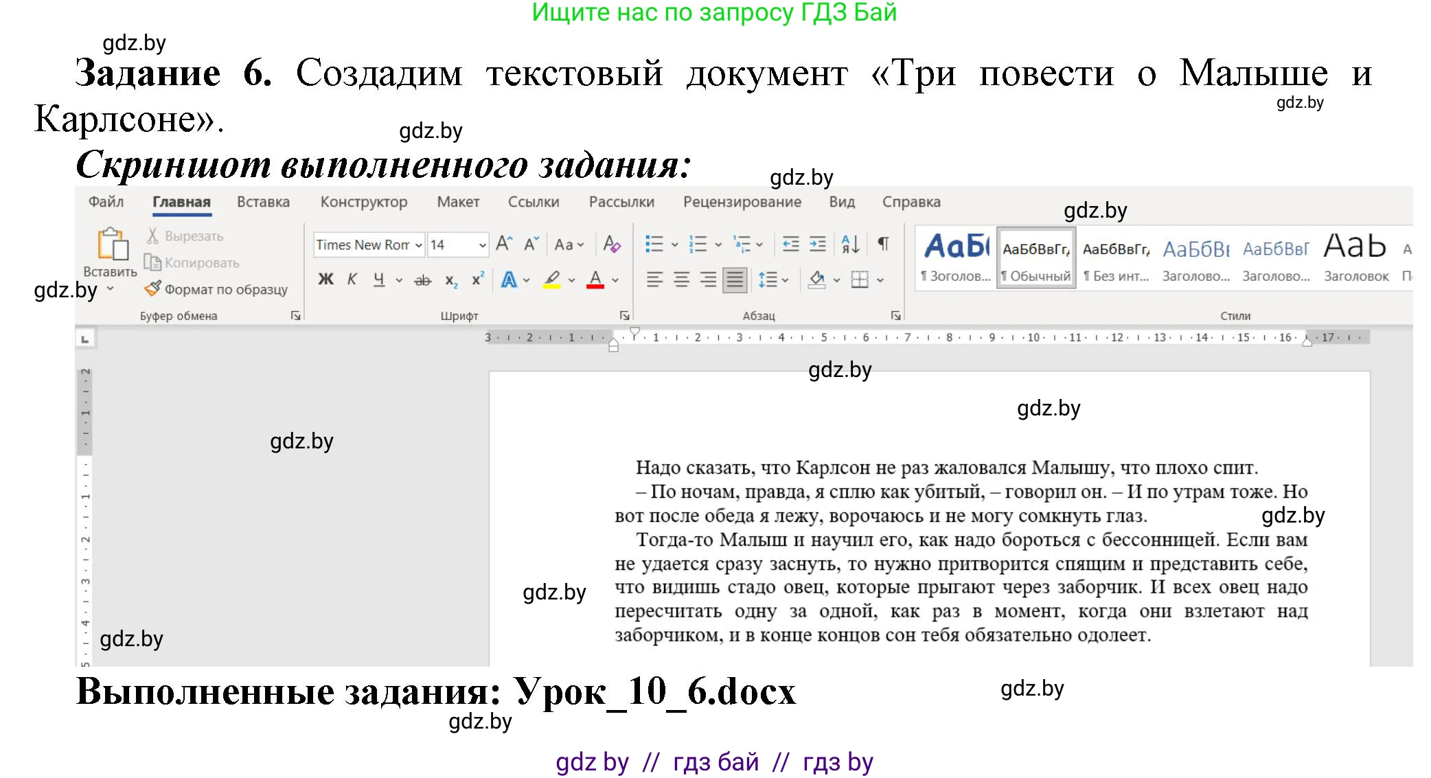Select the text highlight color icon

point(550,279)
